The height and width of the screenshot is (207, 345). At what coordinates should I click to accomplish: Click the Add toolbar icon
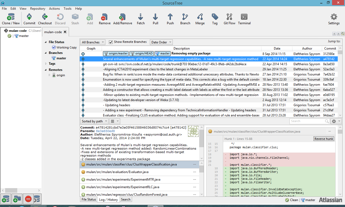90,17
